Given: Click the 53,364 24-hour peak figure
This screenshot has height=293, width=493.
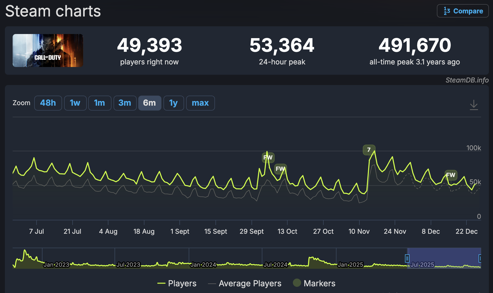Looking at the screenshot, I should pyautogui.click(x=282, y=45).
